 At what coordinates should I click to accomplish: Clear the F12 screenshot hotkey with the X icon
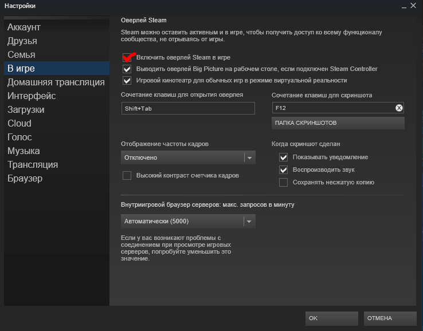coord(399,108)
